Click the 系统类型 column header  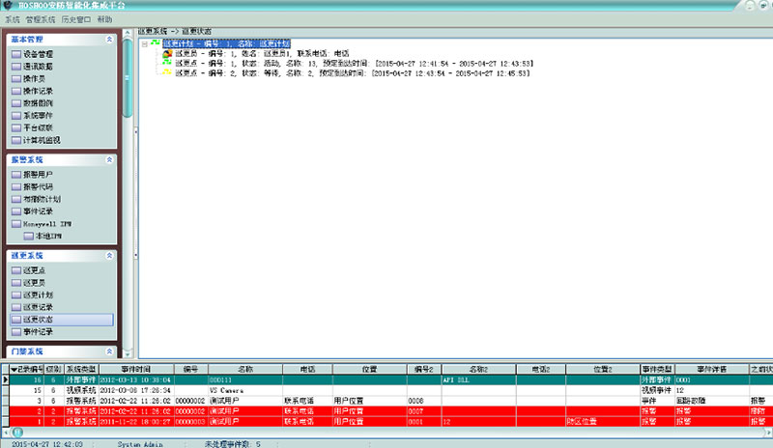(81, 369)
